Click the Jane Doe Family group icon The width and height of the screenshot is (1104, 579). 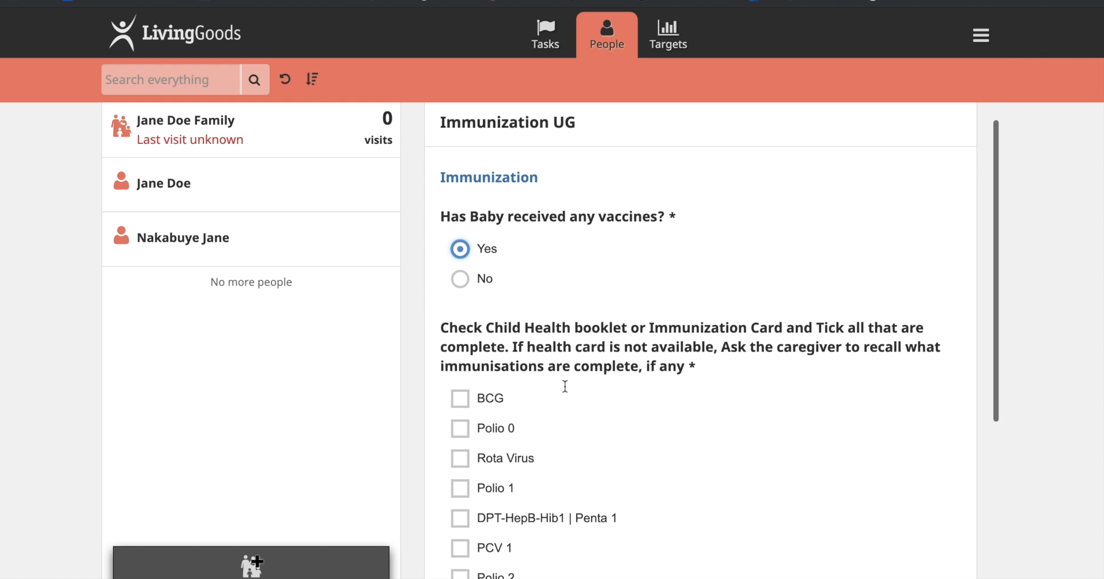coord(121,126)
